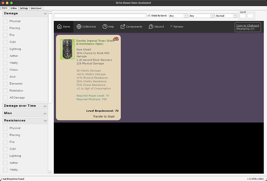Screen dimensions: 267x181
Task: Open Collections globe icon
Action: (x=79, y=27)
